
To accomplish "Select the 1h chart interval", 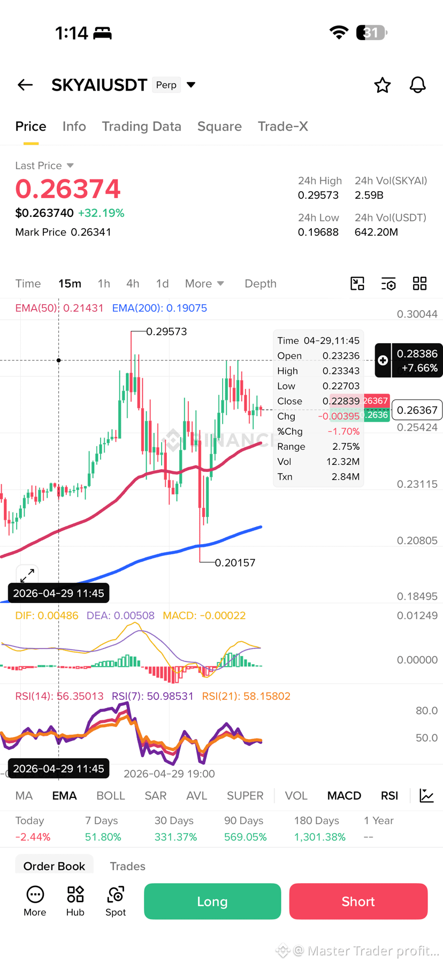I will click(104, 283).
